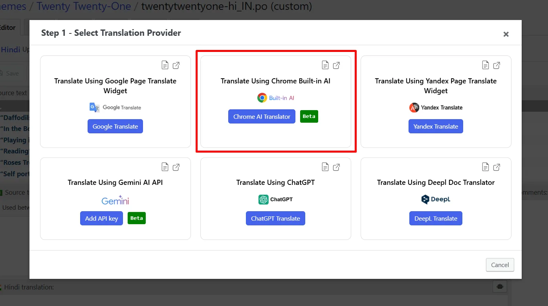Click the blue Google Translate button
548x306 pixels.
[x=115, y=126]
